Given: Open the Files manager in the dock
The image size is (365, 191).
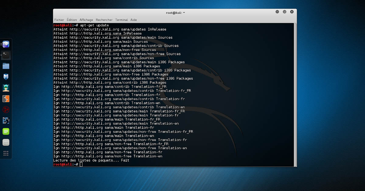Looking at the screenshot, I should (6, 66).
